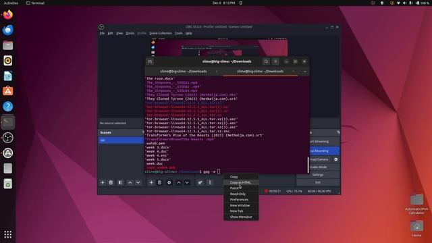Select the highlighted scene in OBS Scenes list
The width and height of the screenshot is (432, 243).
[x=121, y=140]
